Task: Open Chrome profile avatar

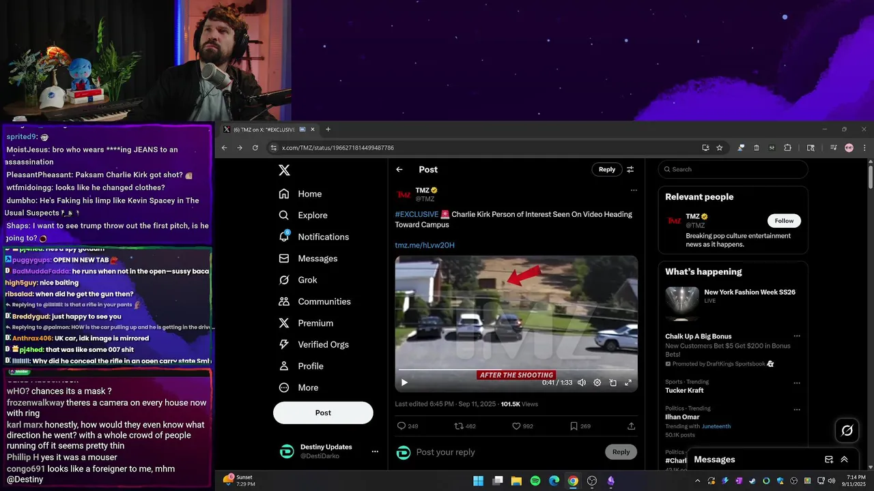Action: point(849,147)
